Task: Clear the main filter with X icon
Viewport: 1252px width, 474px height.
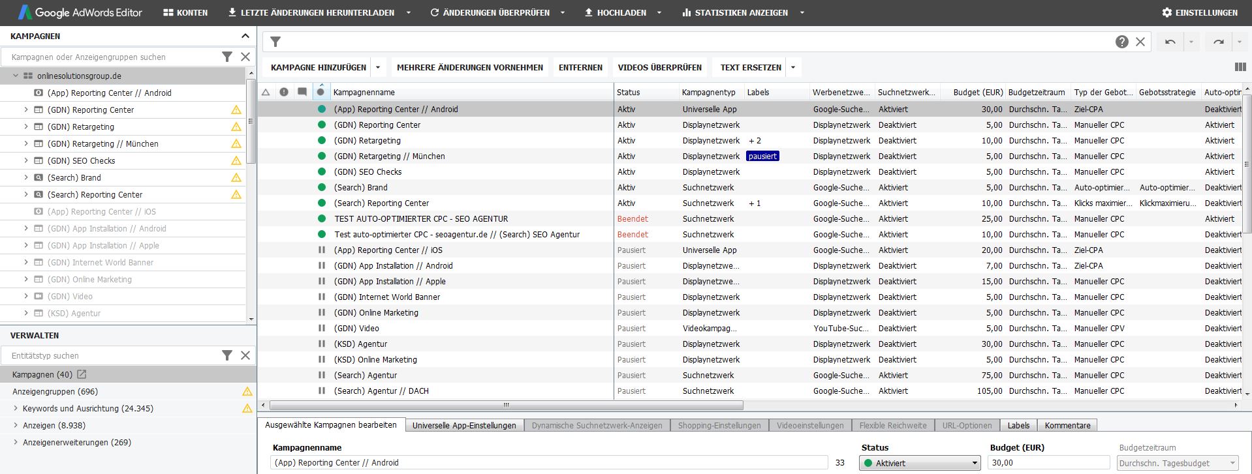Action: [x=1140, y=42]
